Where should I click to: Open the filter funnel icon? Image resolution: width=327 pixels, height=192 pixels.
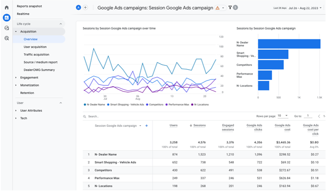230,7
